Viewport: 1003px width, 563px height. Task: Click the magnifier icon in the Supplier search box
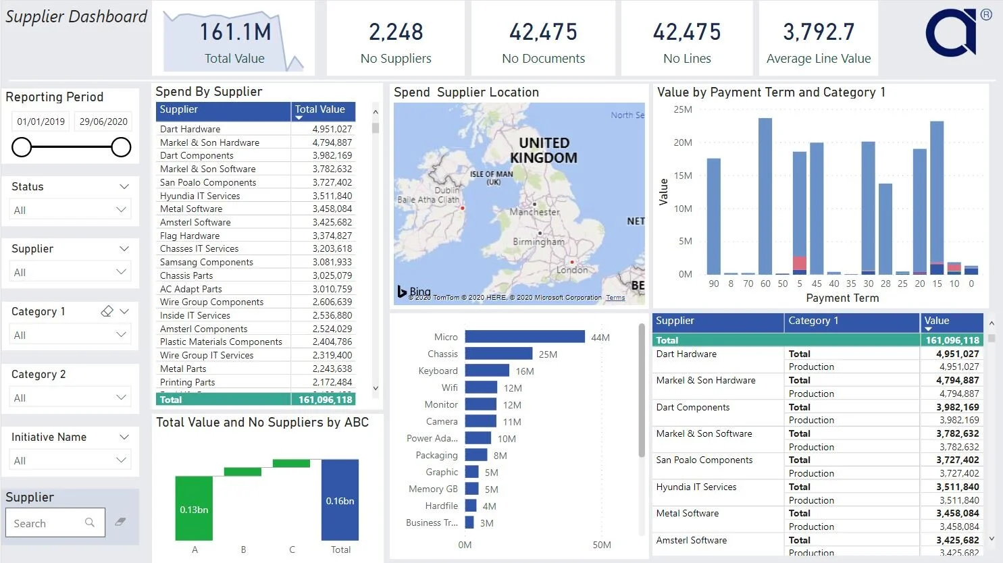click(90, 522)
